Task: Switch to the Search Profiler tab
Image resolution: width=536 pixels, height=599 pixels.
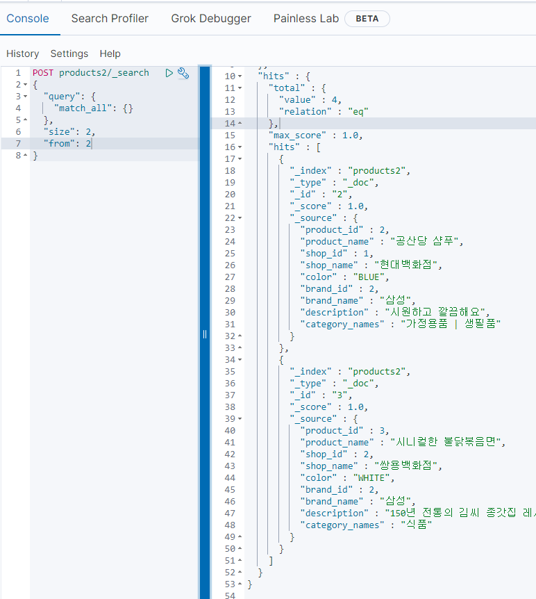Action: tap(110, 19)
